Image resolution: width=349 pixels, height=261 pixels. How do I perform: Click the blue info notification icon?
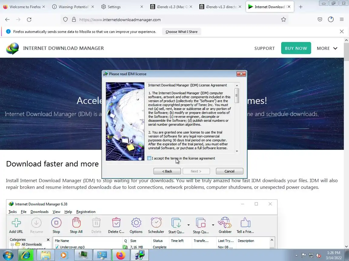[8, 31]
